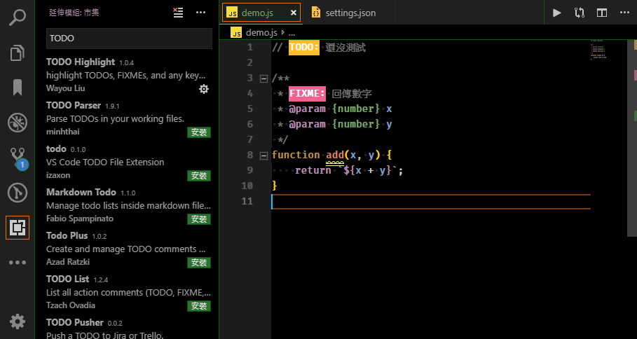Collapse the comment block at line 3
Image resolution: width=637 pixels, height=339 pixels.
click(263, 78)
